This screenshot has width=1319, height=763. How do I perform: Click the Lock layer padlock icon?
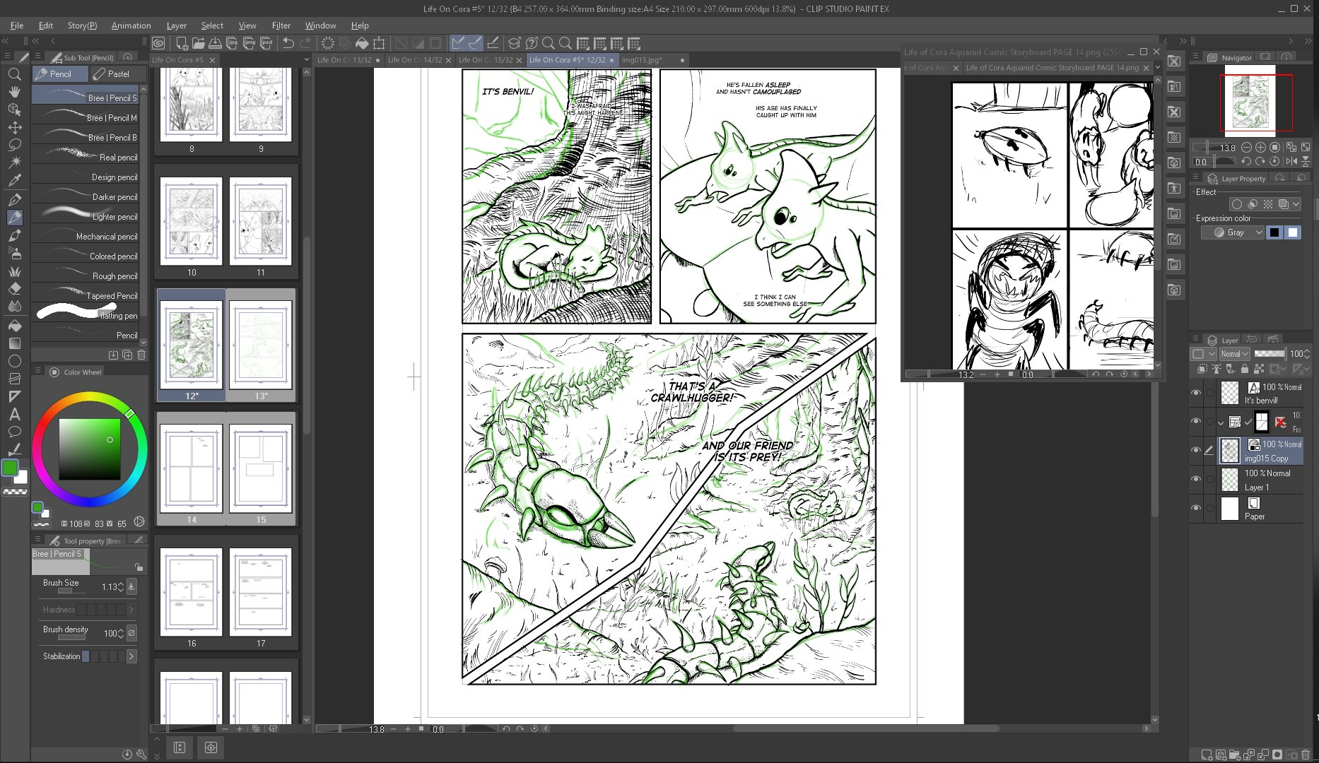click(x=1245, y=369)
